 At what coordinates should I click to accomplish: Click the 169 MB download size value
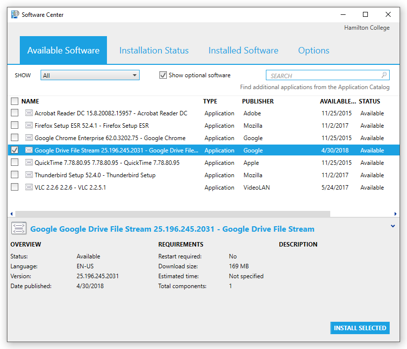click(x=239, y=266)
